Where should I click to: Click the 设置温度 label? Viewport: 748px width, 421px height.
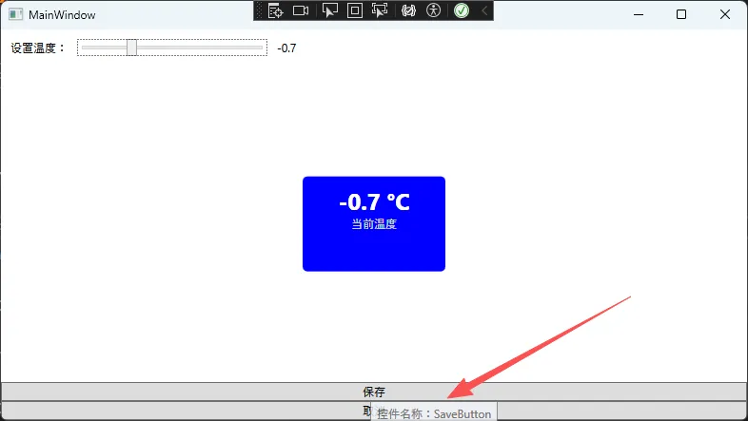pos(38,48)
